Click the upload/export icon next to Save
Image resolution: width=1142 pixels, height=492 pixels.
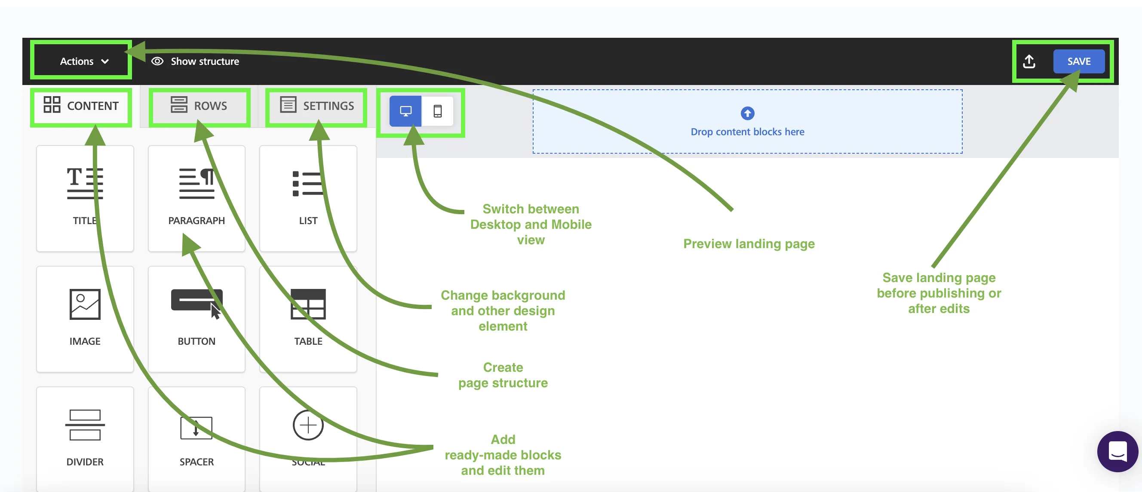(x=1029, y=61)
